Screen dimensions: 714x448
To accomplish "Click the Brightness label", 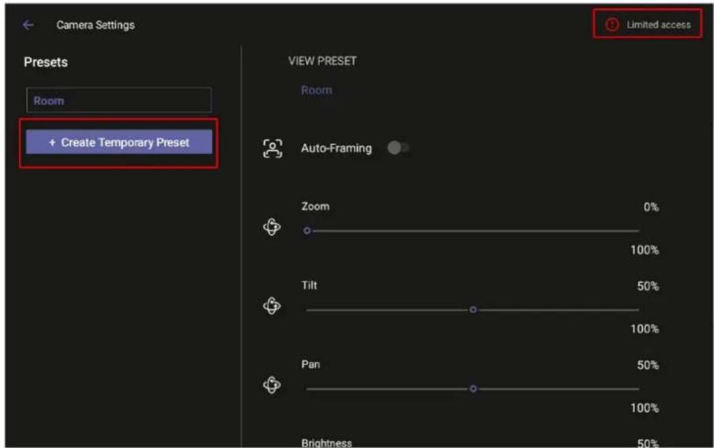I will [x=326, y=443].
